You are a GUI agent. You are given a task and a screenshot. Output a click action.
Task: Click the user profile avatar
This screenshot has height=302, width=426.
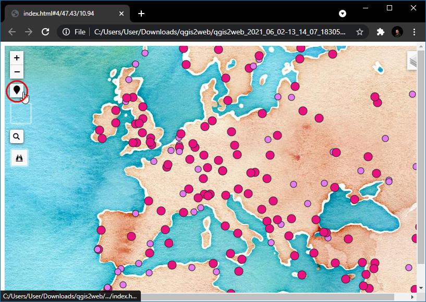tap(397, 32)
